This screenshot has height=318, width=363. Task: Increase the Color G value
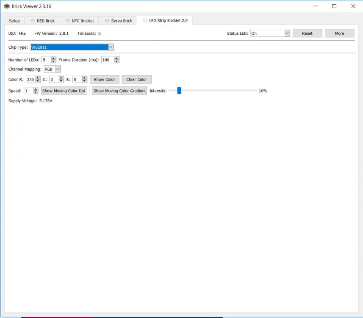coord(61,78)
